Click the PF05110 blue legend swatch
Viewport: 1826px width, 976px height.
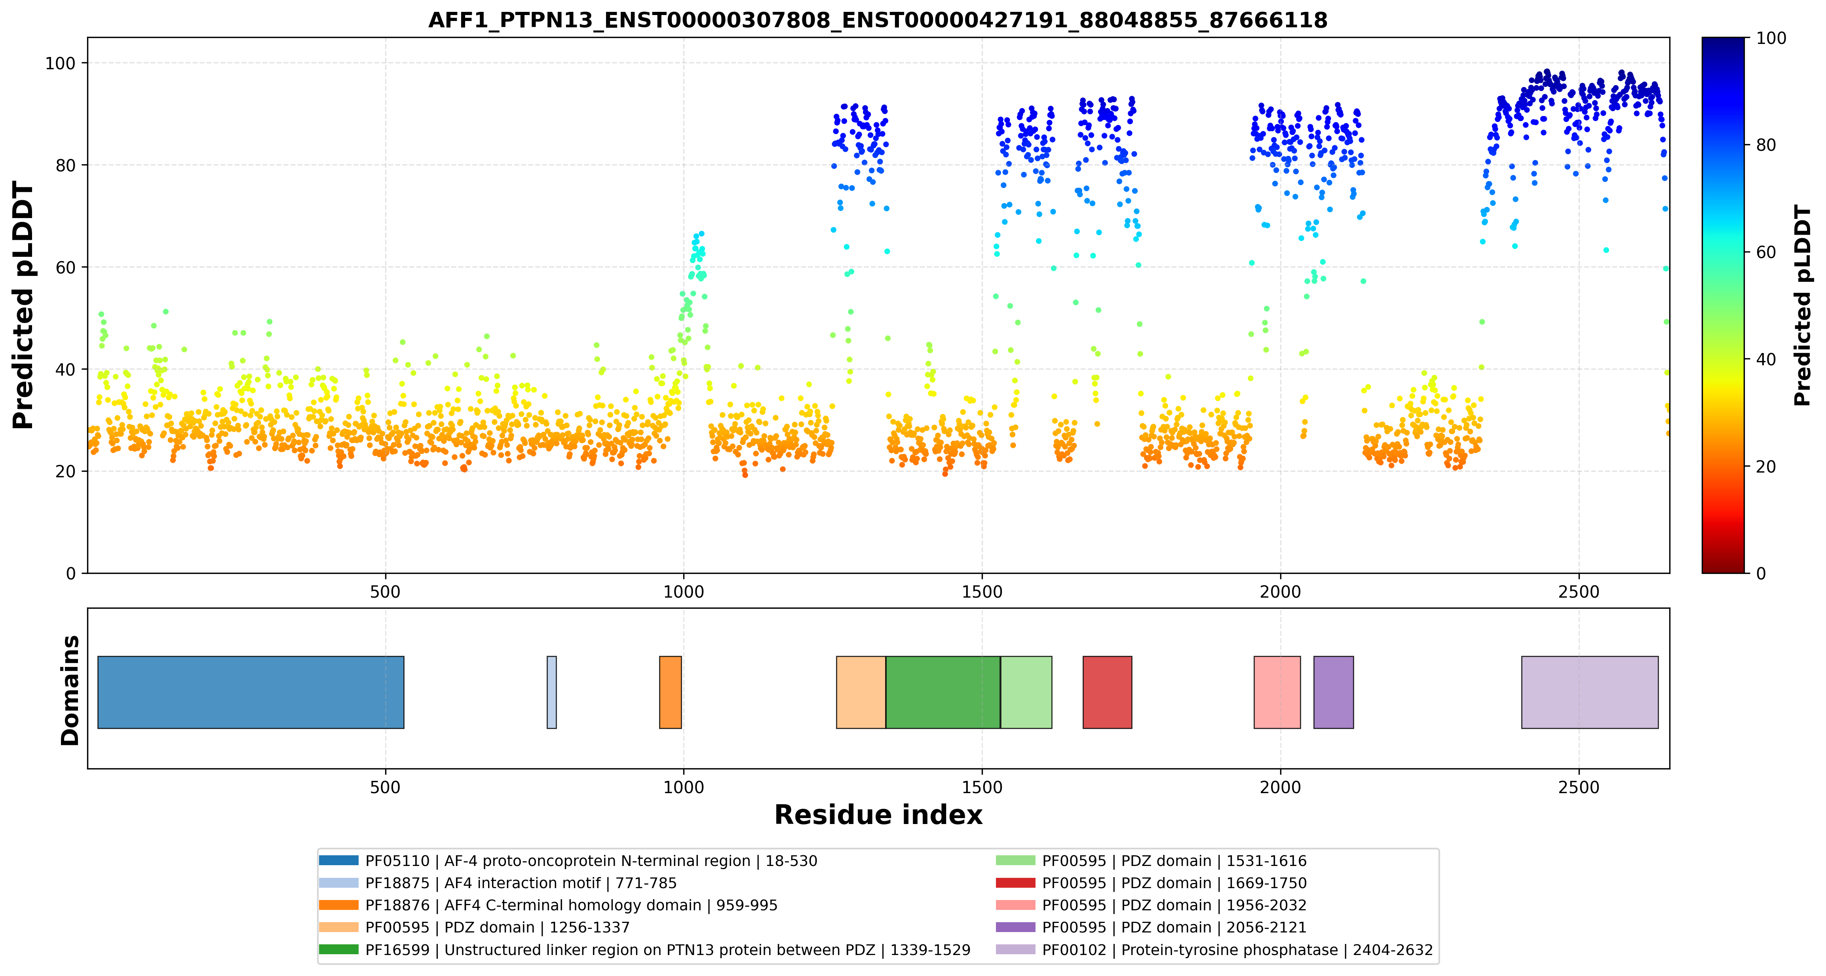click(x=339, y=860)
